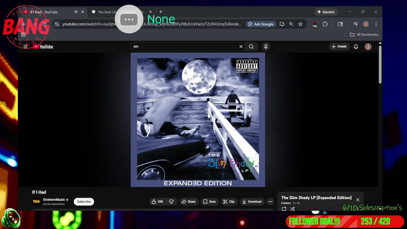Open playlist options three-dot menu
The image size is (407, 229).
coord(358,208)
